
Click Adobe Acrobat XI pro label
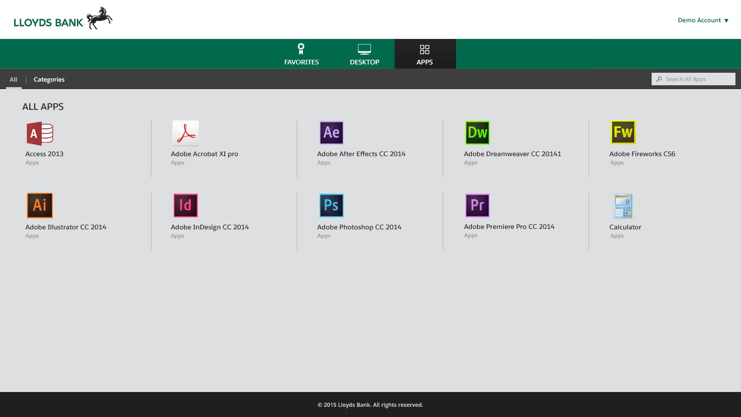coord(204,154)
